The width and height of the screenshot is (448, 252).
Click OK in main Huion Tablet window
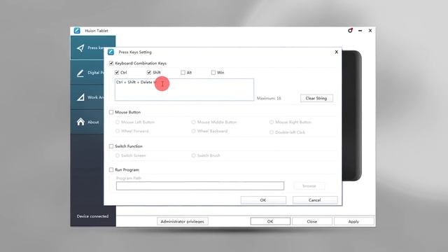(270, 221)
